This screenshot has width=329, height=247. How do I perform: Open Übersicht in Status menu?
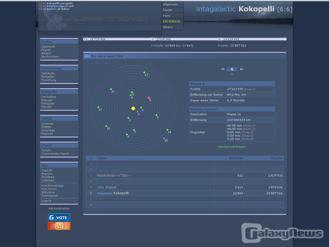coord(48,47)
